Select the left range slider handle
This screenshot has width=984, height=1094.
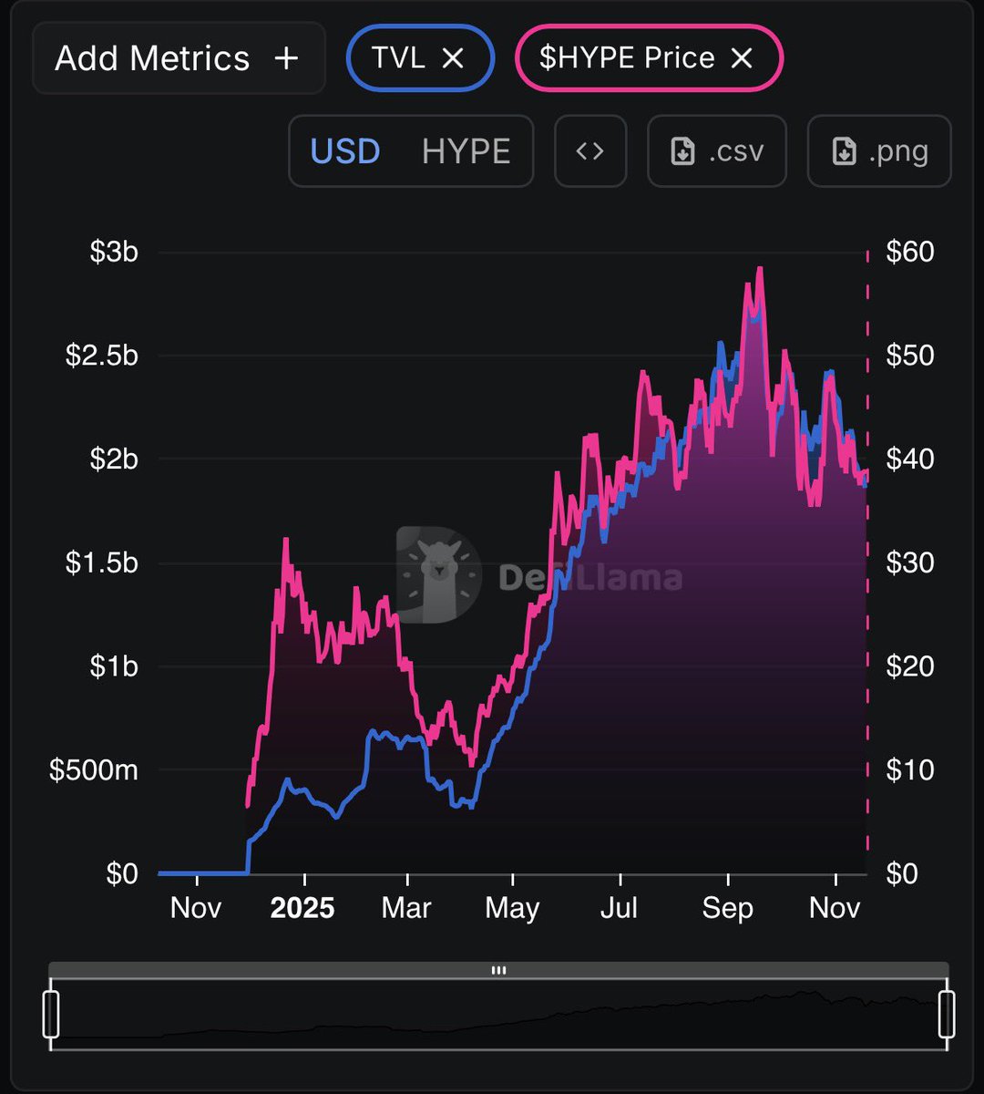(x=51, y=1014)
